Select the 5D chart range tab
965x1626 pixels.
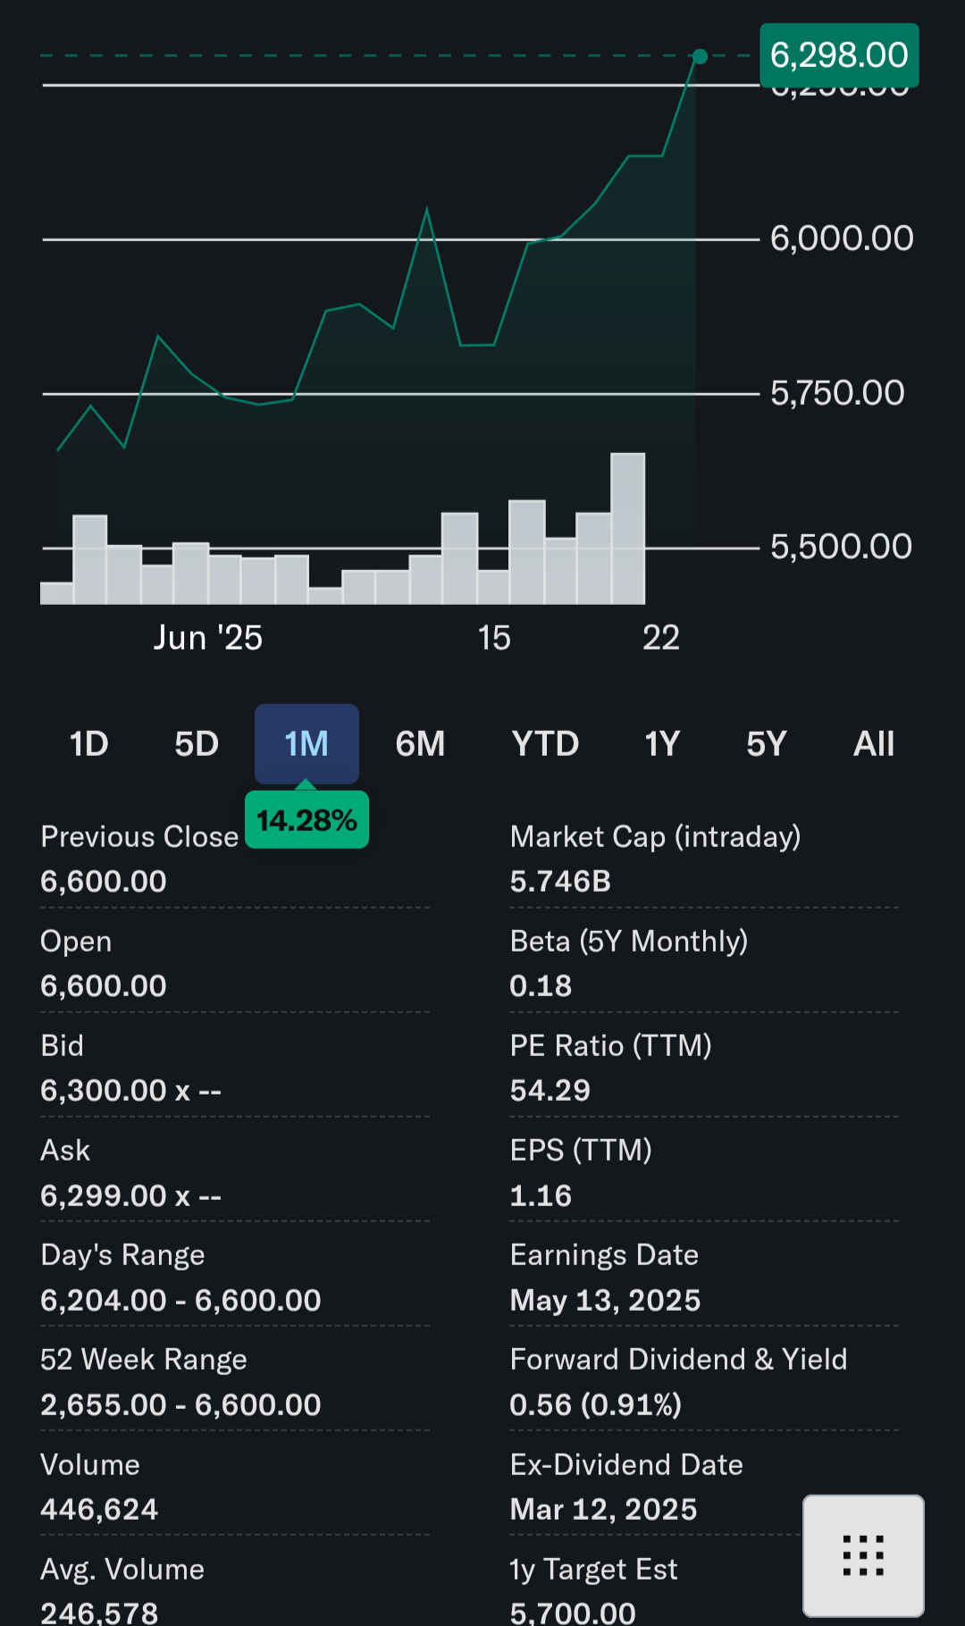tap(197, 744)
